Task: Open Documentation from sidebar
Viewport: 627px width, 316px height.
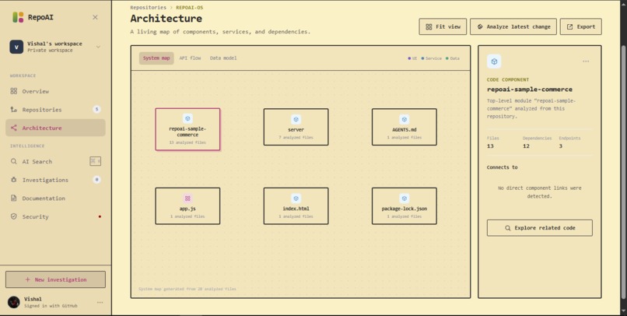Action: (55, 198)
